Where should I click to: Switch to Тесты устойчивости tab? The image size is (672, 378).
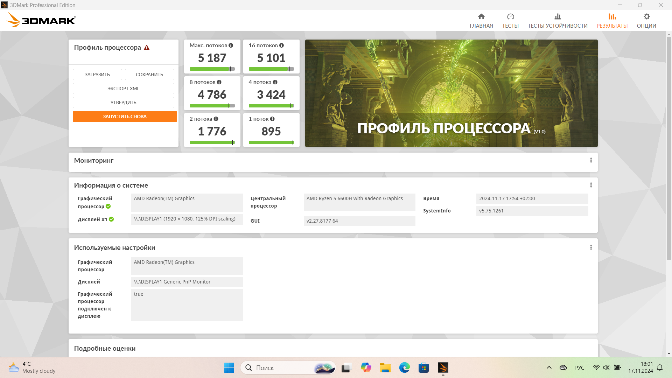coord(557,21)
